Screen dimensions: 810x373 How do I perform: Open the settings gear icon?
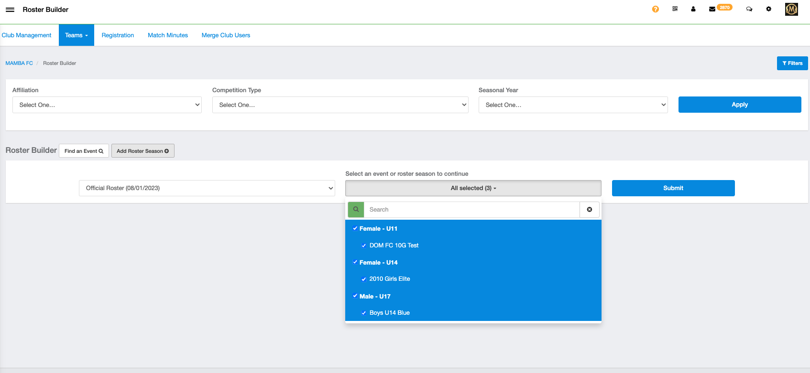click(768, 9)
